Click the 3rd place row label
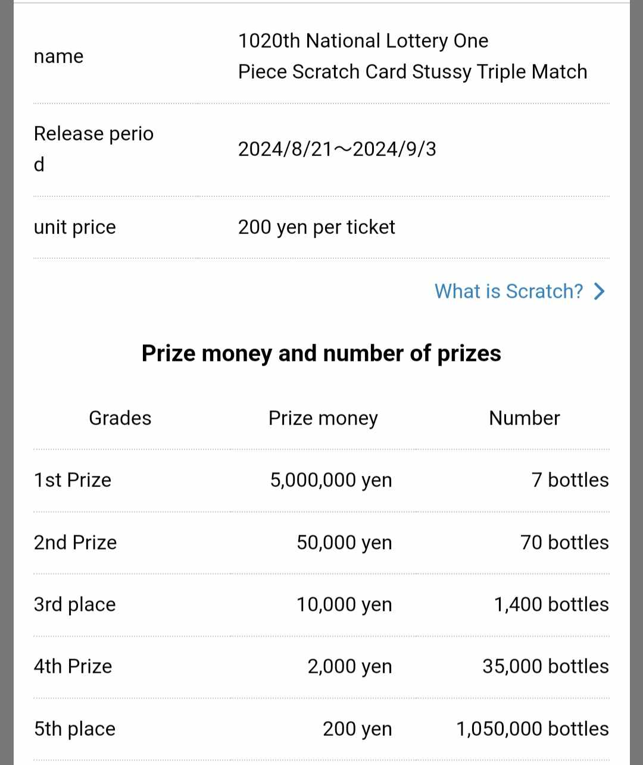Image resolution: width=643 pixels, height=765 pixels. [74, 604]
